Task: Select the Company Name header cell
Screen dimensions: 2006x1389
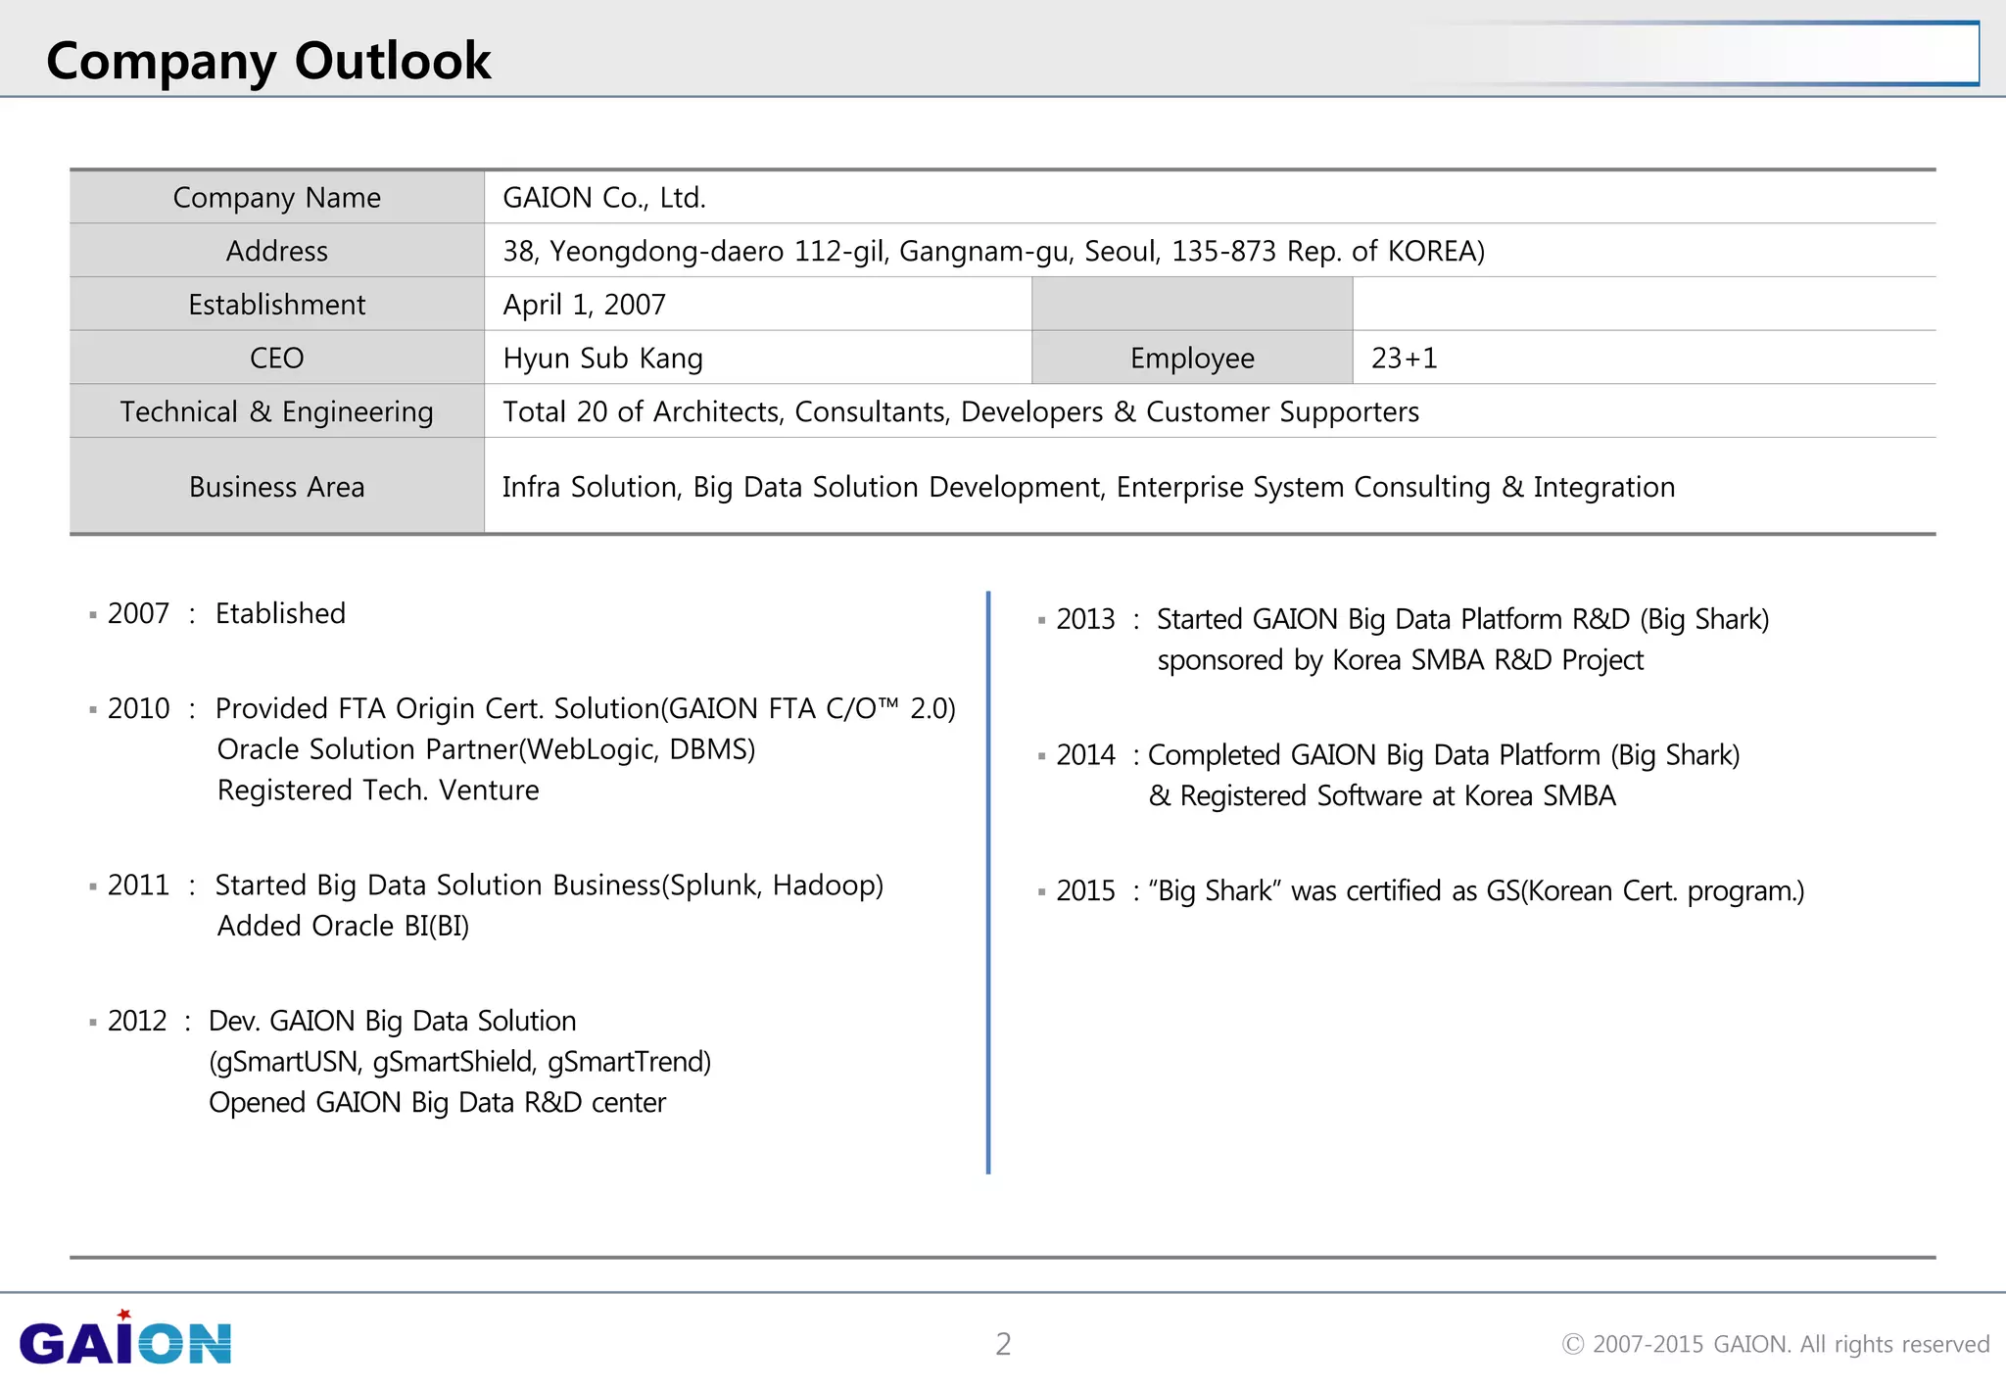Action: 276,198
